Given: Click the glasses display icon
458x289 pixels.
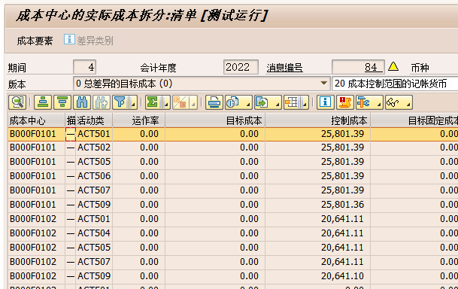Looking at the screenshot, I should (x=393, y=102).
